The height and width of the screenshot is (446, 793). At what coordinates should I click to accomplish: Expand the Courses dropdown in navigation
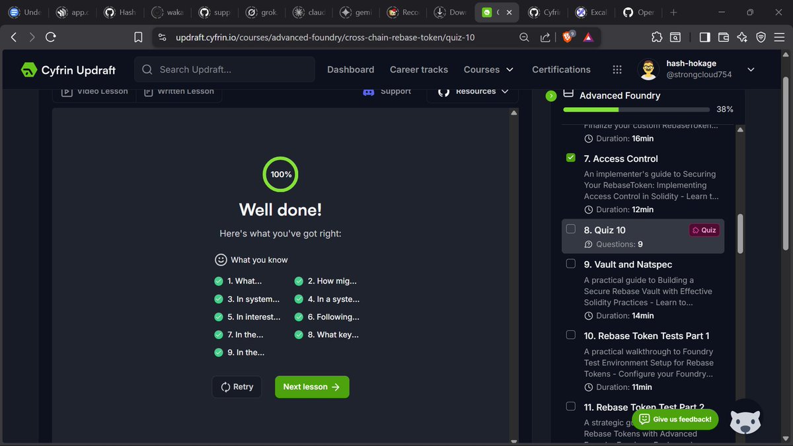(x=488, y=69)
